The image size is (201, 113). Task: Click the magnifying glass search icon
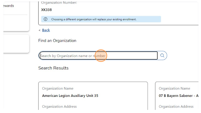click(x=162, y=56)
